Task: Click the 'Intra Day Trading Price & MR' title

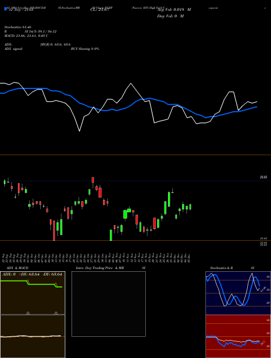Action: [x=100, y=268]
